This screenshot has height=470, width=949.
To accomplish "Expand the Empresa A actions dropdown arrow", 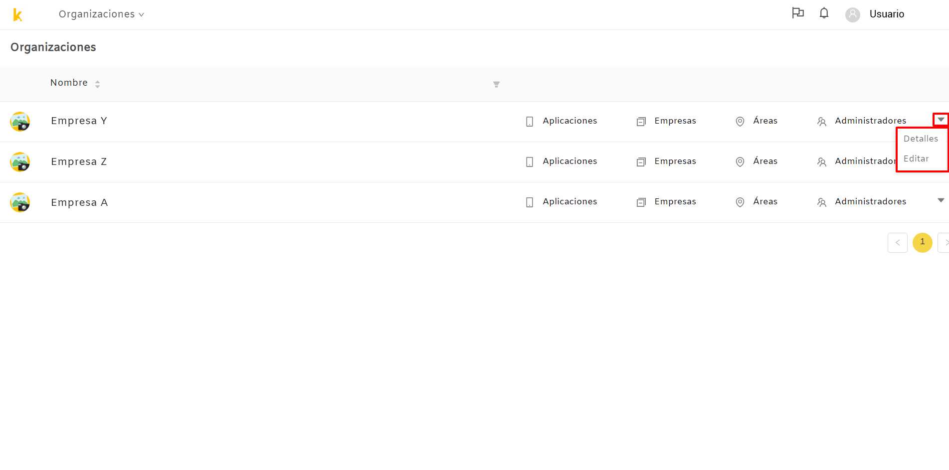I will [x=941, y=200].
